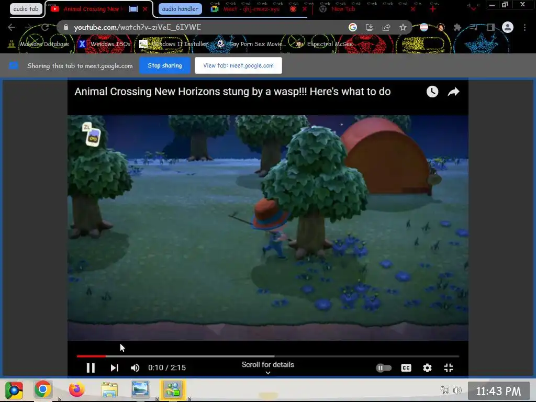Switch to the New Tab tab
536x402 pixels.
[343, 9]
